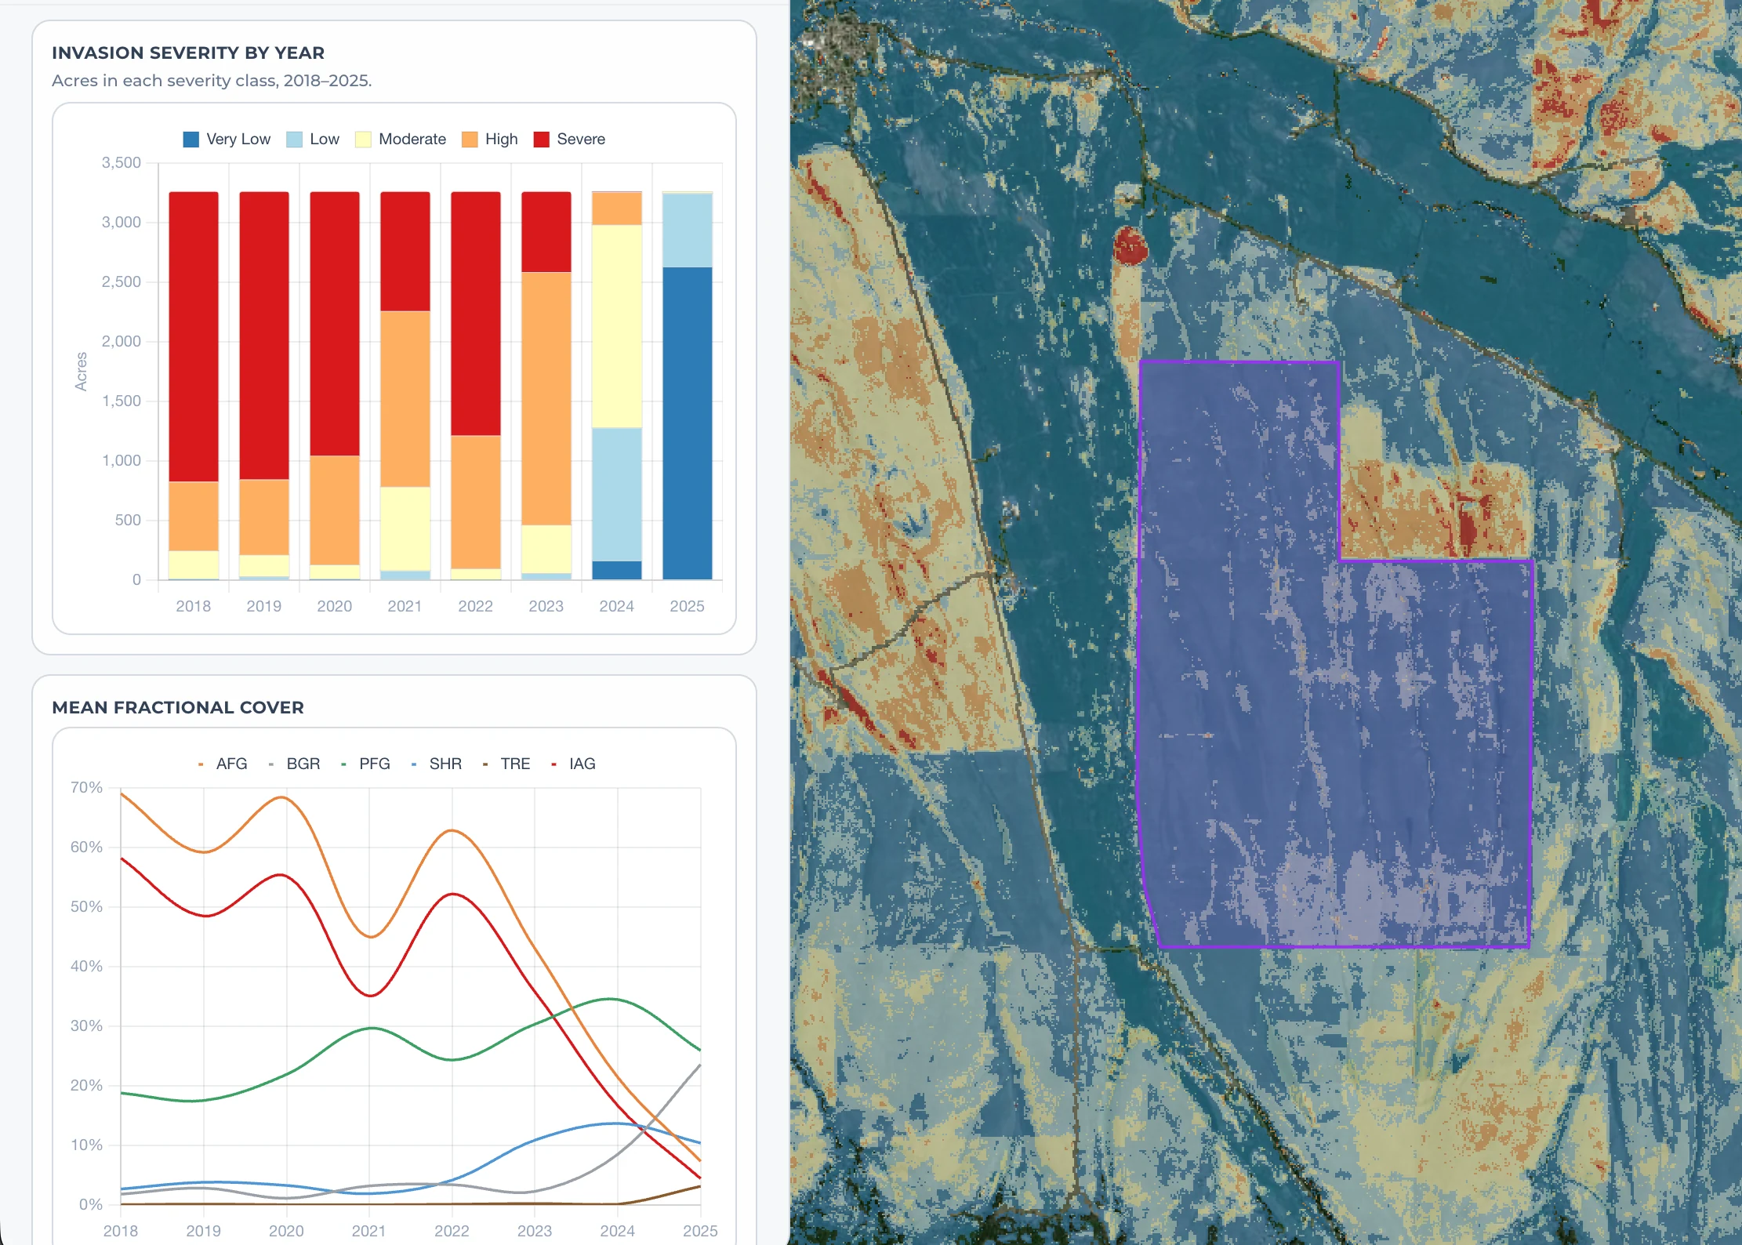Hide the PFG series in legend
The image size is (1742, 1245).
tap(365, 764)
